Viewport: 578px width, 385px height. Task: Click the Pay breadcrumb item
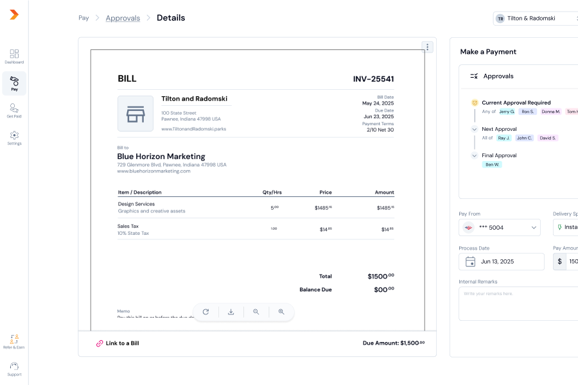[x=83, y=18]
